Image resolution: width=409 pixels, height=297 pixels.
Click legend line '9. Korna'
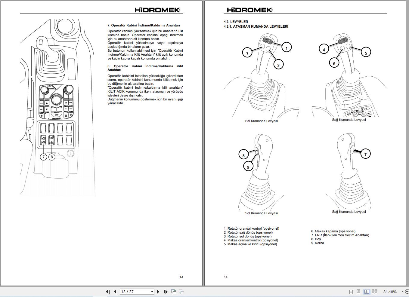coord(318,243)
